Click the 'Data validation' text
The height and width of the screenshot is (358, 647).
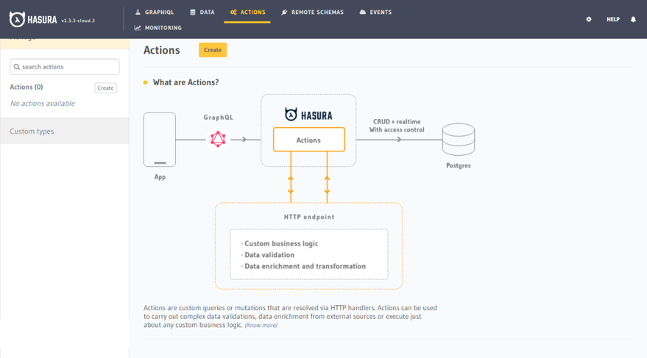point(269,255)
